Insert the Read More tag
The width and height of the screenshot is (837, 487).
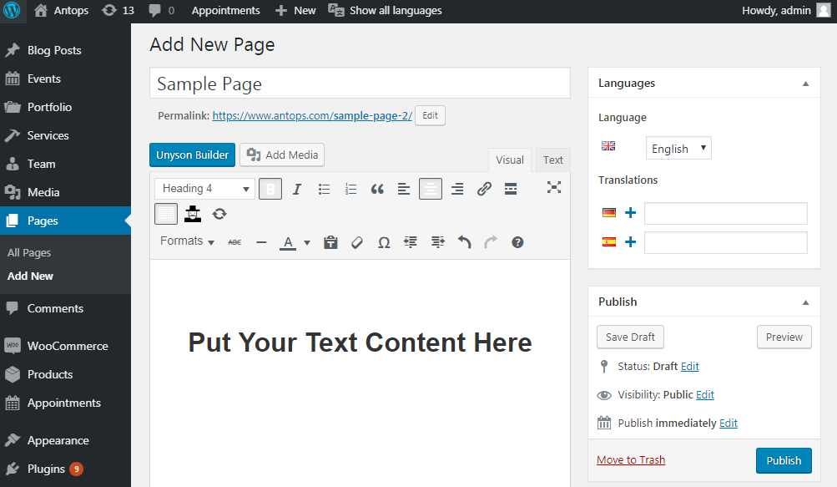click(x=511, y=189)
